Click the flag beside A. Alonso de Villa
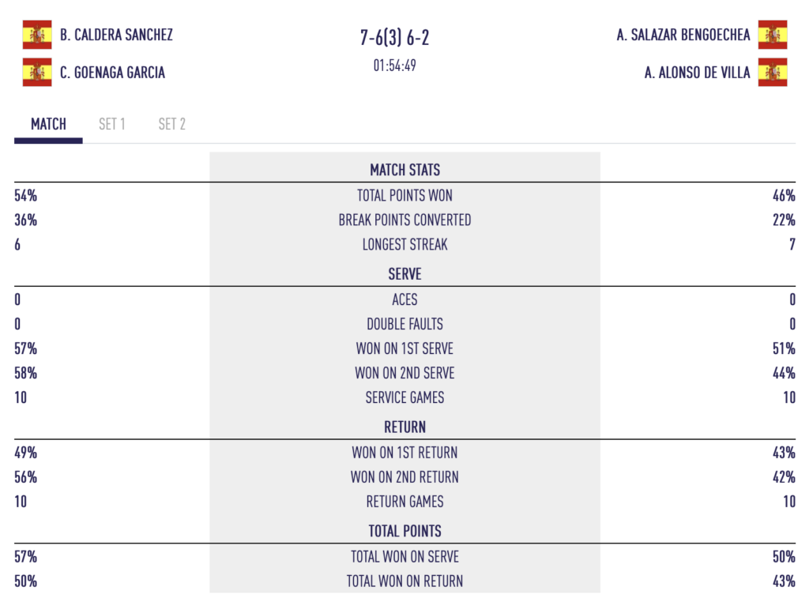Screen dimensions: 809x602 click(772, 73)
